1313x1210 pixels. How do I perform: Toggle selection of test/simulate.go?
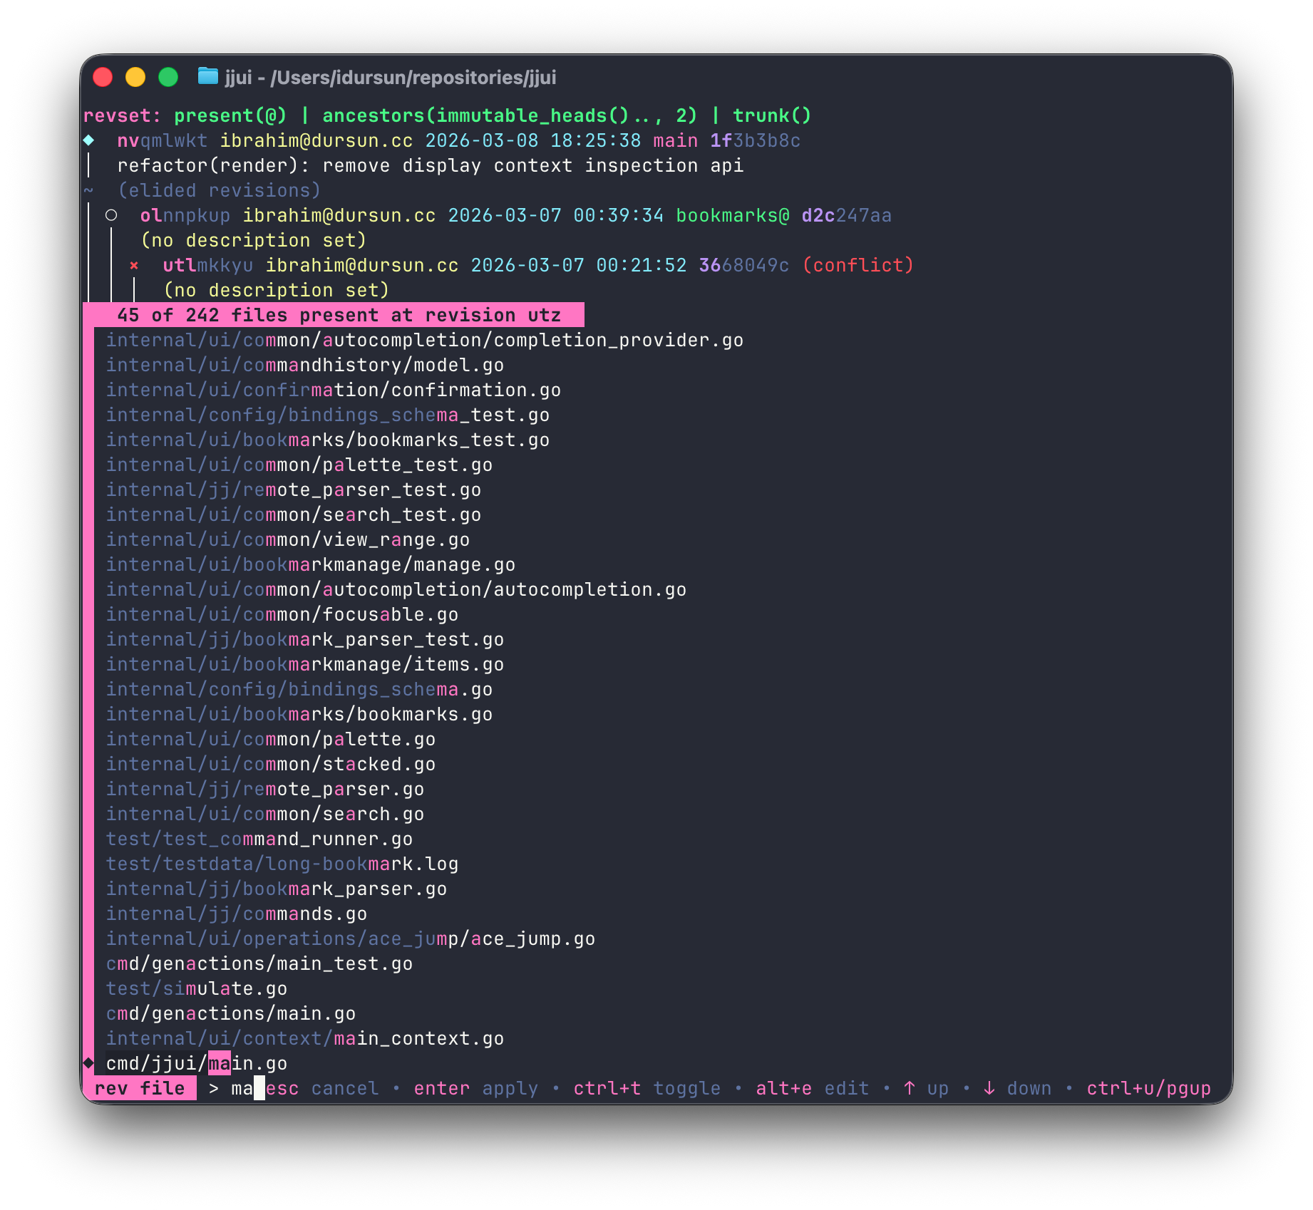[x=196, y=988]
